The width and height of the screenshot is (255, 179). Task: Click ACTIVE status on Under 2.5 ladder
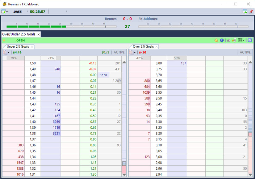pos(119,52)
